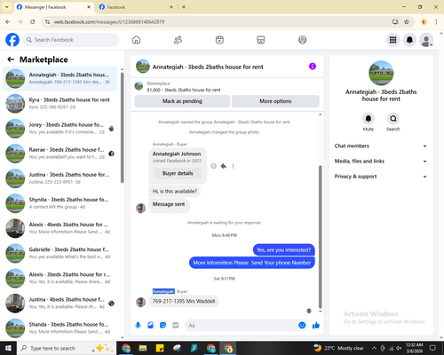Open the purple conversation information icon
The width and height of the screenshot is (444, 355).
click(x=313, y=67)
